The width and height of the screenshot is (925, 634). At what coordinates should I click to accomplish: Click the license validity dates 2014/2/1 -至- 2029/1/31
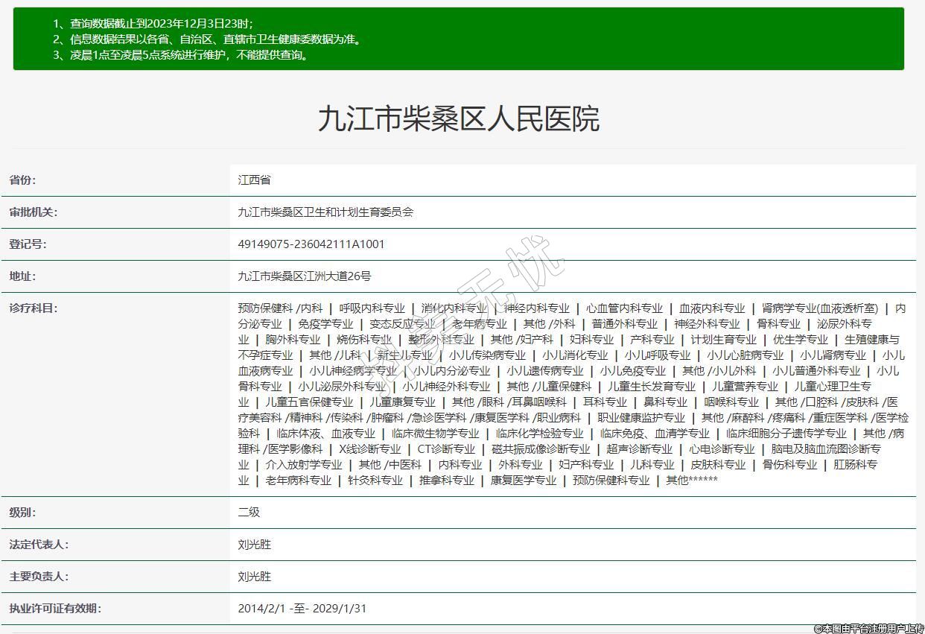[302, 609]
